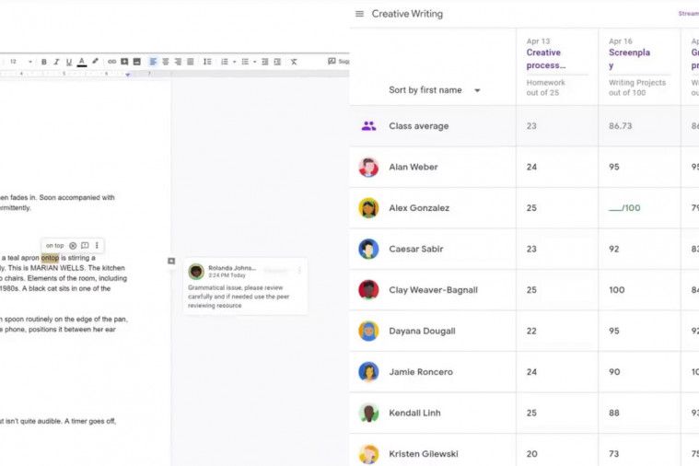Open the highlight color pen tool
Image resolution: width=699 pixels, height=466 pixels.
tap(95, 62)
